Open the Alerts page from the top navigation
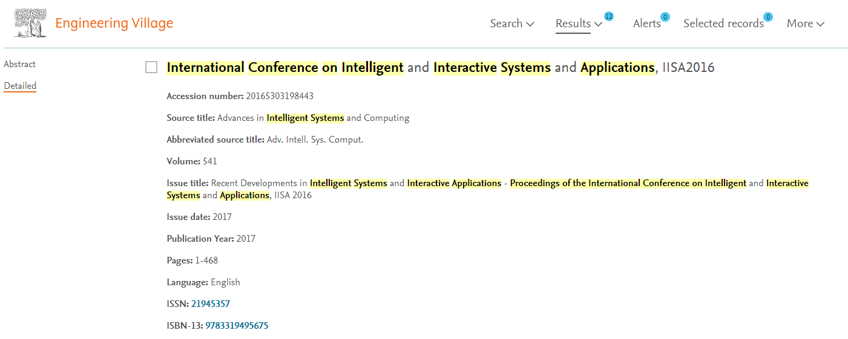848x339 pixels. pos(647,24)
